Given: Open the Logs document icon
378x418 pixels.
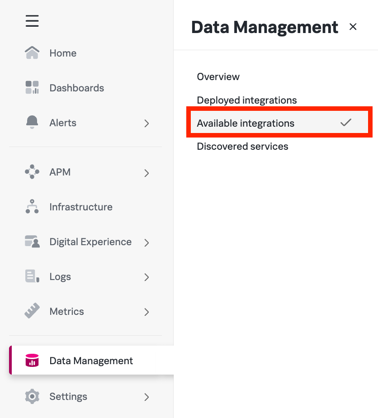Looking at the screenshot, I should pos(32,276).
